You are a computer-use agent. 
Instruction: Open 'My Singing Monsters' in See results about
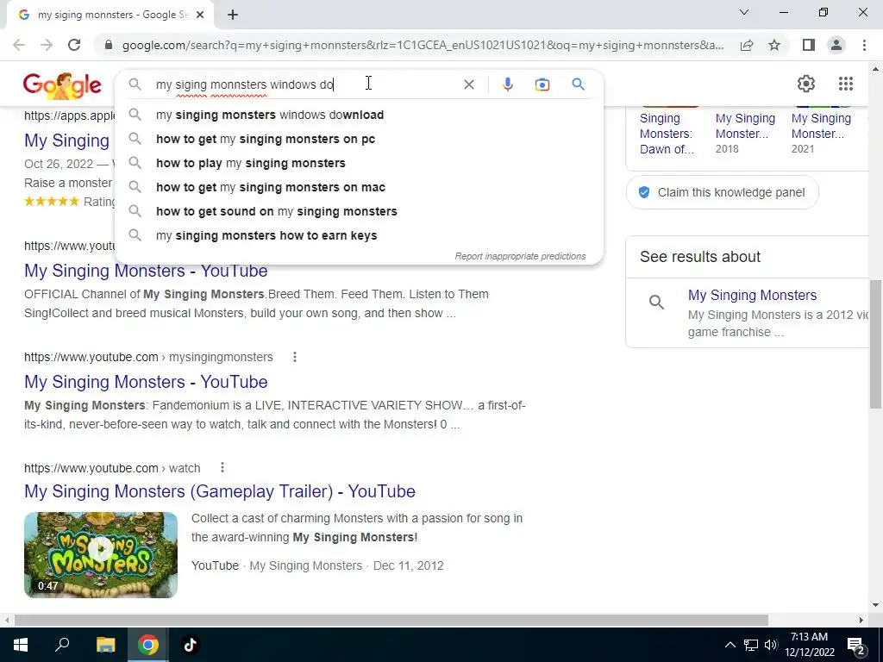coord(752,295)
